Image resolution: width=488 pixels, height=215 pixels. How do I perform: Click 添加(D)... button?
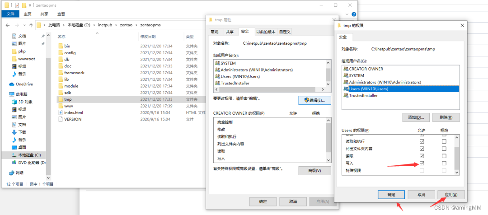point(416,117)
